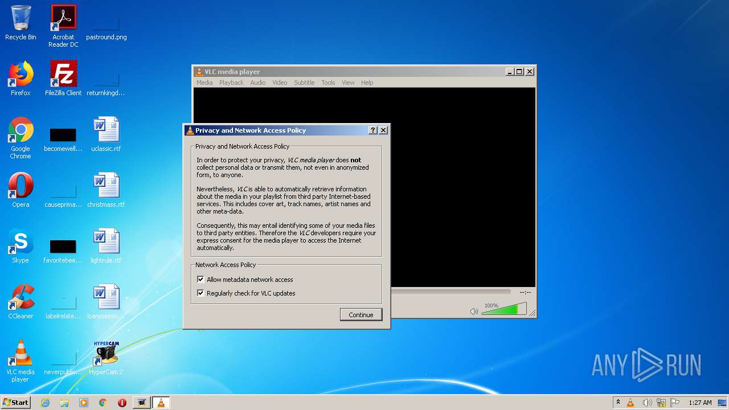
Task: Select the christmass.rtf document icon
Action: click(107, 190)
